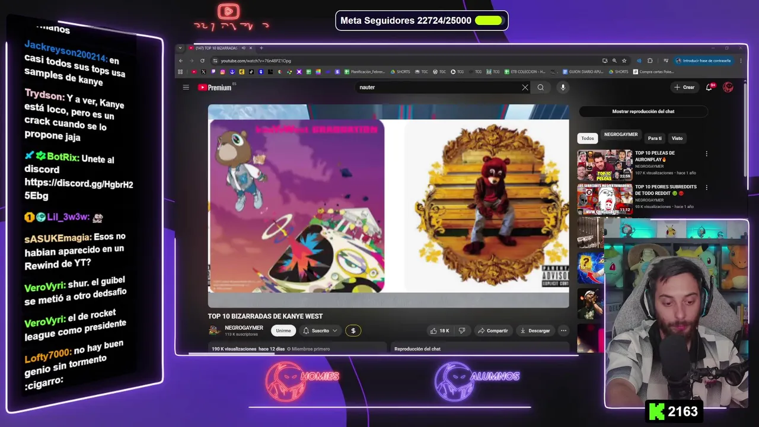This screenshot has height=427, width=759.
Task: Click Reproducción del chat panel header
Action: [417, 349]
